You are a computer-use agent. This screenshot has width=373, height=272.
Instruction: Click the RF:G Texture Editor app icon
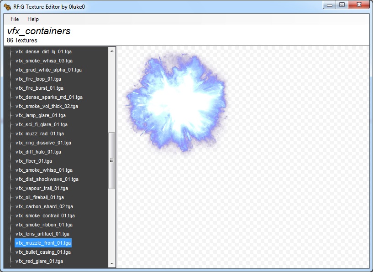7,6
